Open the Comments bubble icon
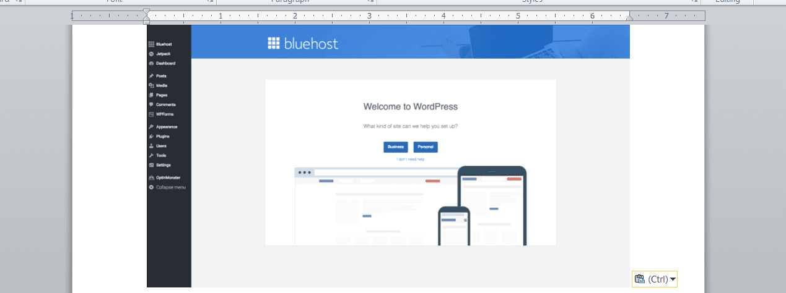 151,104
